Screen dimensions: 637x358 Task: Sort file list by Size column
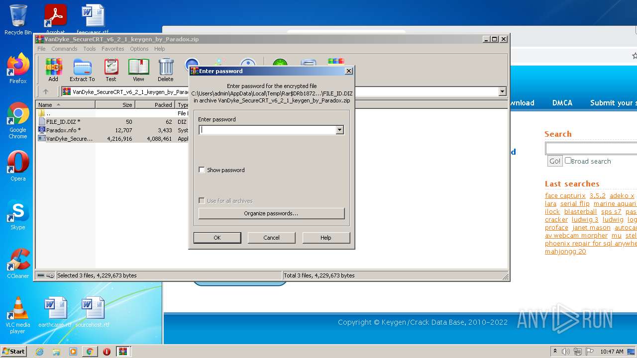[x=115, y=105]
